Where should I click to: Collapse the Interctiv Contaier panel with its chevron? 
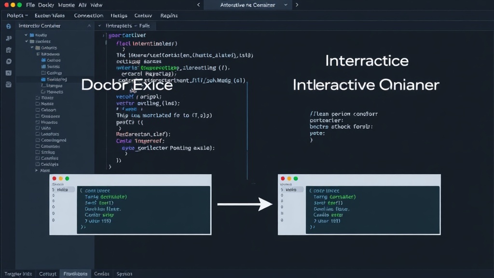click(89, 26)
